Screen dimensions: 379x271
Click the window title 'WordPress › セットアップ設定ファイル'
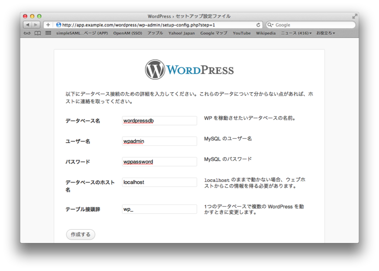189,16
